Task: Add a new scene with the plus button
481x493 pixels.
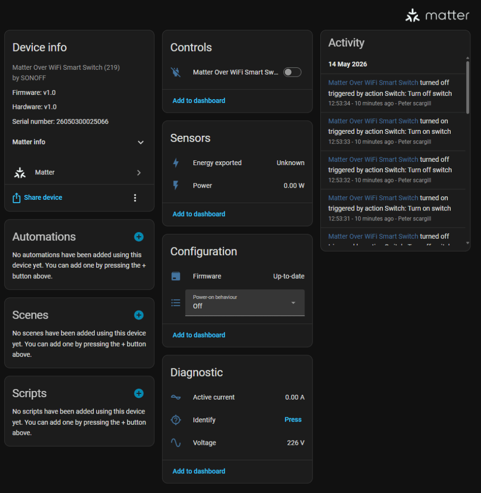Action: coord(139,315)
